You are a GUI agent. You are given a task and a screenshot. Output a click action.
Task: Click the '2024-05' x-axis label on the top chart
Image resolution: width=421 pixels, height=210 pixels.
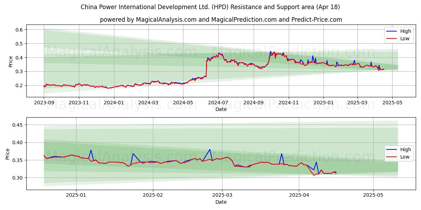(x=183, y=103)
